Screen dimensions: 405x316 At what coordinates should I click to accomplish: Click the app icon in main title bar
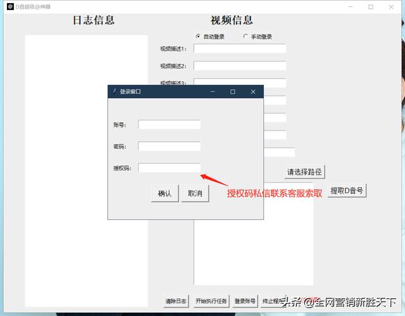[10, 6]
